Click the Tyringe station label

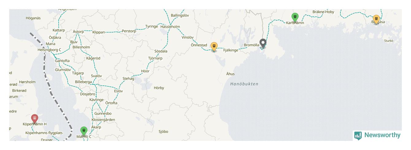click(x=152, y=27)
